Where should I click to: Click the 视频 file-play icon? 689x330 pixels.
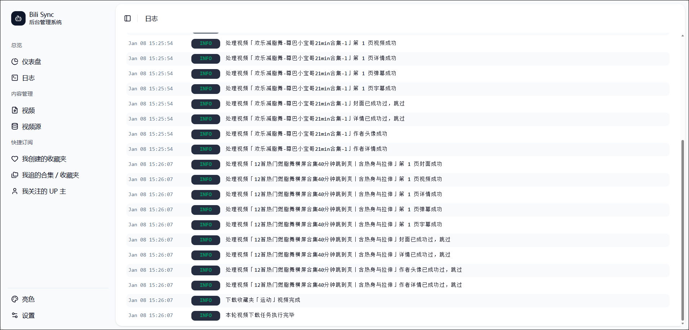pos(15,110)
